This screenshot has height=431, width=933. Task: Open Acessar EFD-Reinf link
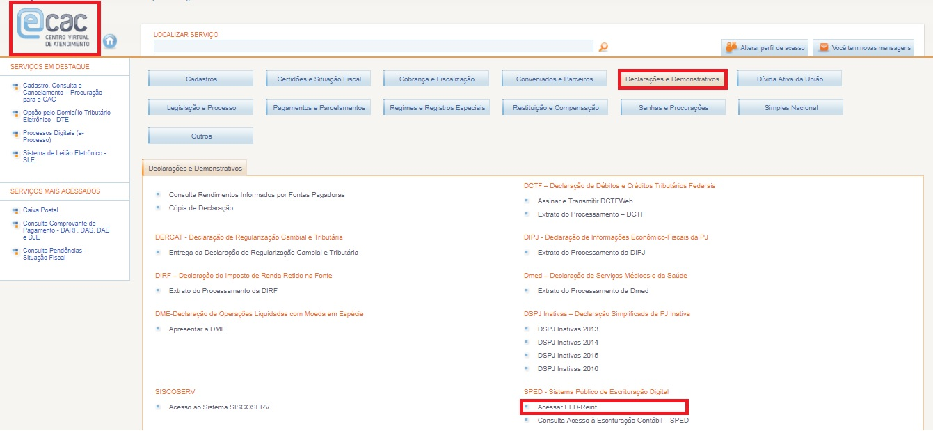tap(567, 407)
